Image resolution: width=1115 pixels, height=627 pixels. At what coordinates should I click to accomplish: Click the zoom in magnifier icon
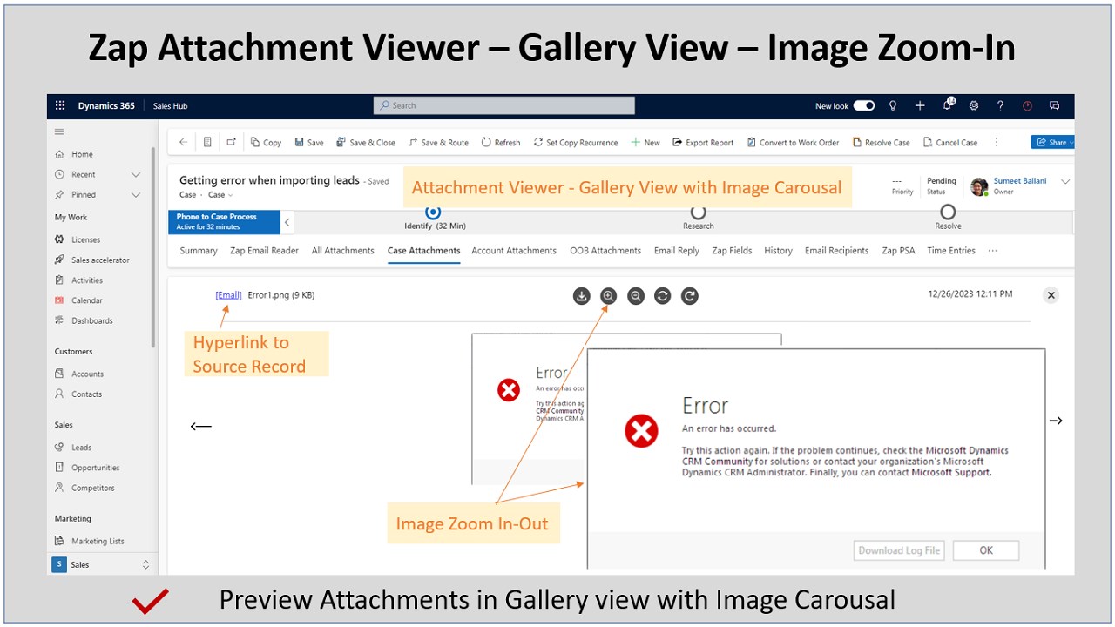tap(609, 296)
